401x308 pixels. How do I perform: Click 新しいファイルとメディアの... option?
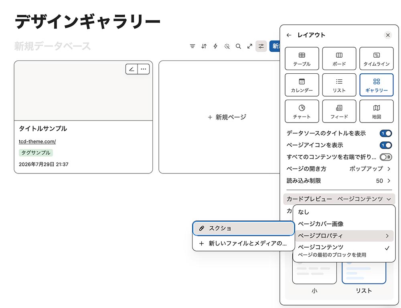243,244
